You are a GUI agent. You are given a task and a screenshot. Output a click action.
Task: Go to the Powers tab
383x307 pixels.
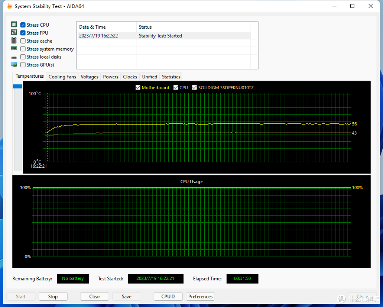pos(110,77)
